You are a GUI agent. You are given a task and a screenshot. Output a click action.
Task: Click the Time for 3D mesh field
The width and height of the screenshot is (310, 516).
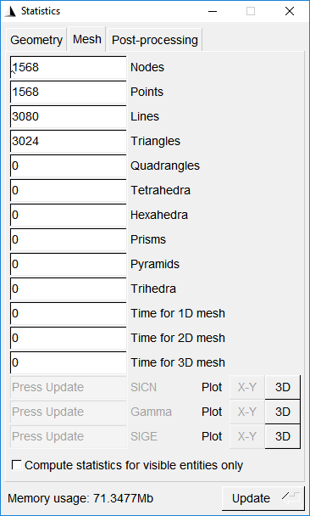click(69, 362)
